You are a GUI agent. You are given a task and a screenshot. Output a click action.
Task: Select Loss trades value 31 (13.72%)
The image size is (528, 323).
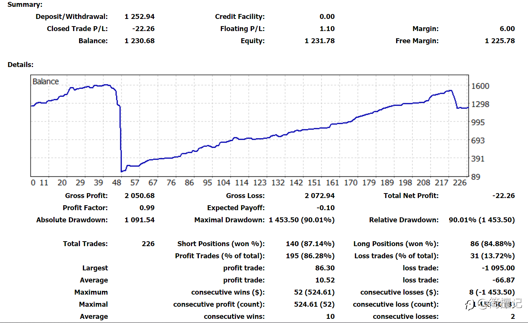coord(492,256)
